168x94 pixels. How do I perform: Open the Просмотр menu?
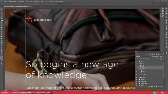click(51, 1)
